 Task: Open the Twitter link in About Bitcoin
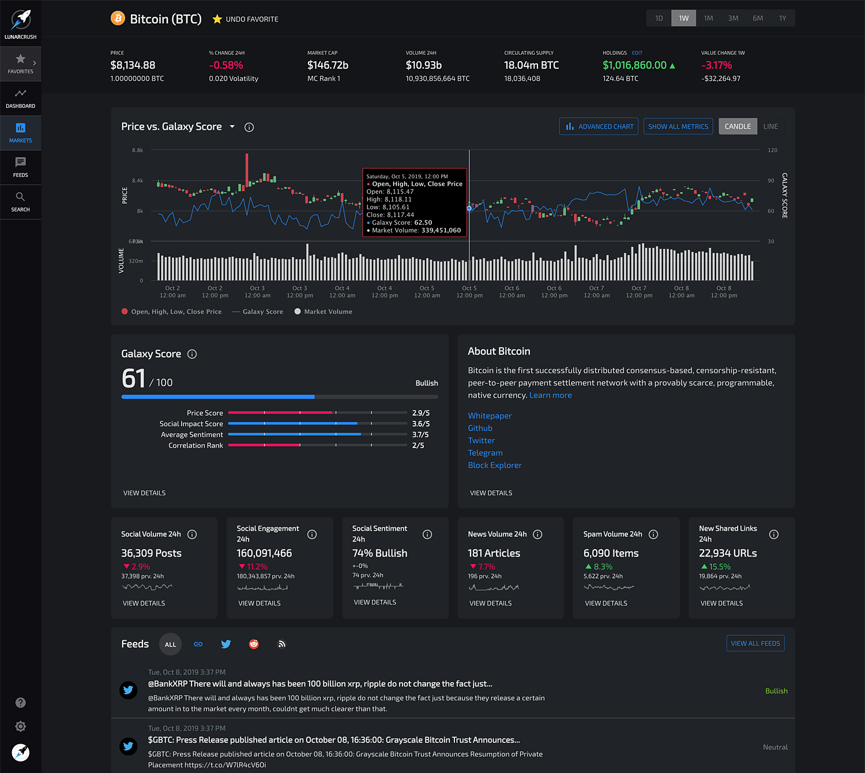tap(481, 440)
